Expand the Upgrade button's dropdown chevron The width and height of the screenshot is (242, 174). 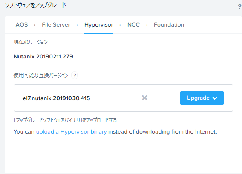click(x=215, y=98)
